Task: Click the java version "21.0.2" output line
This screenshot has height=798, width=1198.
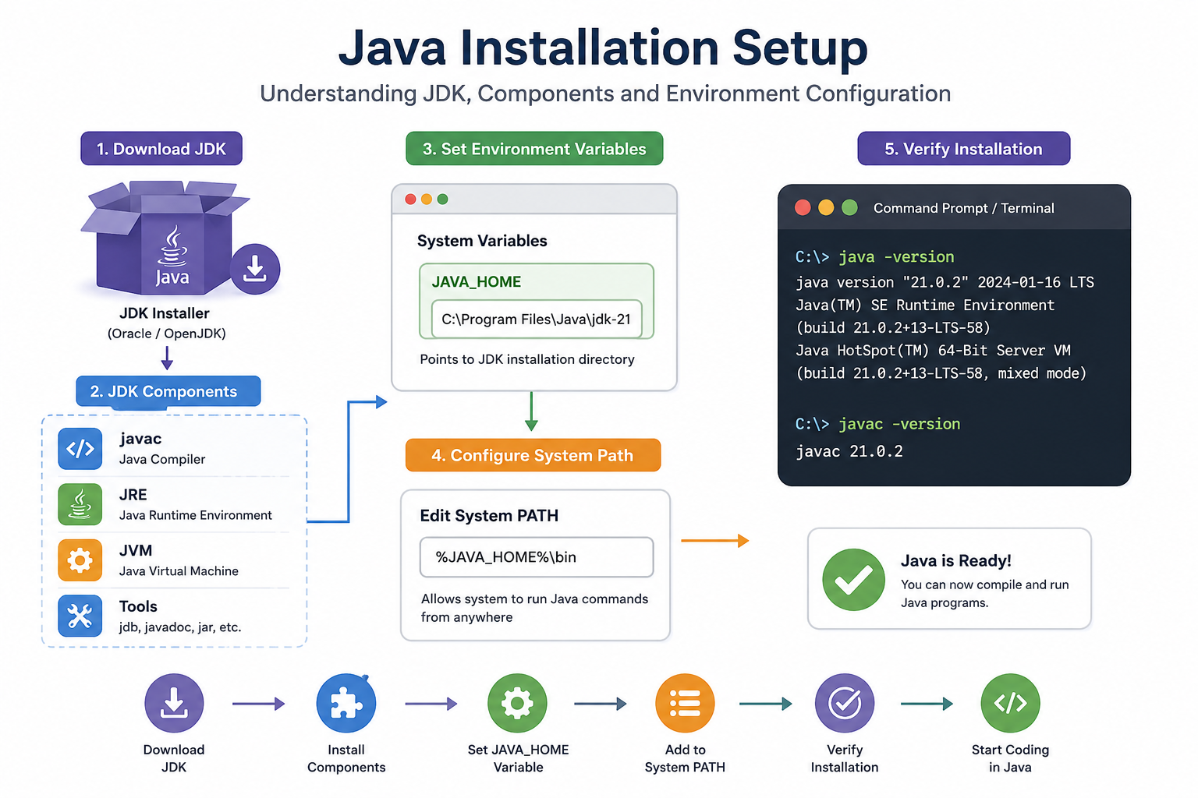Action: pos(945,282)
